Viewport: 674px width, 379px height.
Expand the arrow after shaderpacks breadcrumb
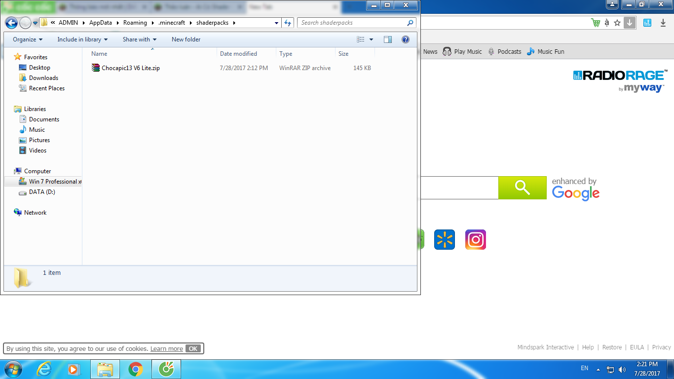coord(234,23)
